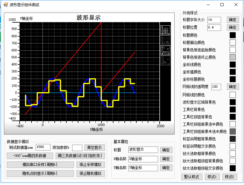
Task: Open the 坐标标题颜色 swatch
Action: 233,79
